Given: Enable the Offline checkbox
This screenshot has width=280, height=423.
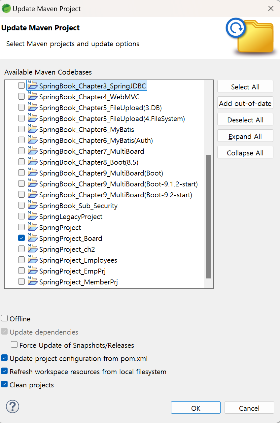Looking at the screenshot, I should (x=4, y=318).
